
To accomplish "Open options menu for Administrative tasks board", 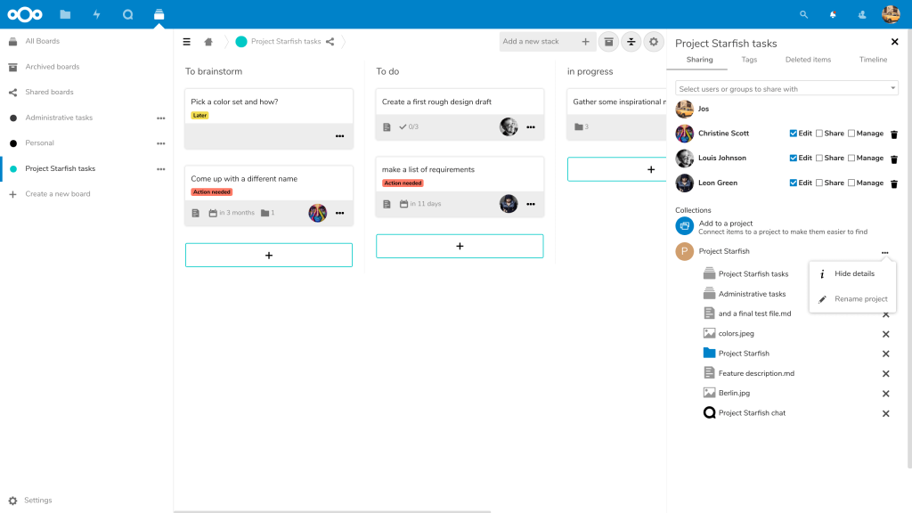I will pyautogui.click(x=160, y=118).
